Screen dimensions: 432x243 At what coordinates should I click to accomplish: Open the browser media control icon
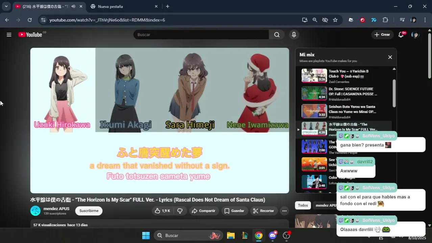click(x=402, y=20)
